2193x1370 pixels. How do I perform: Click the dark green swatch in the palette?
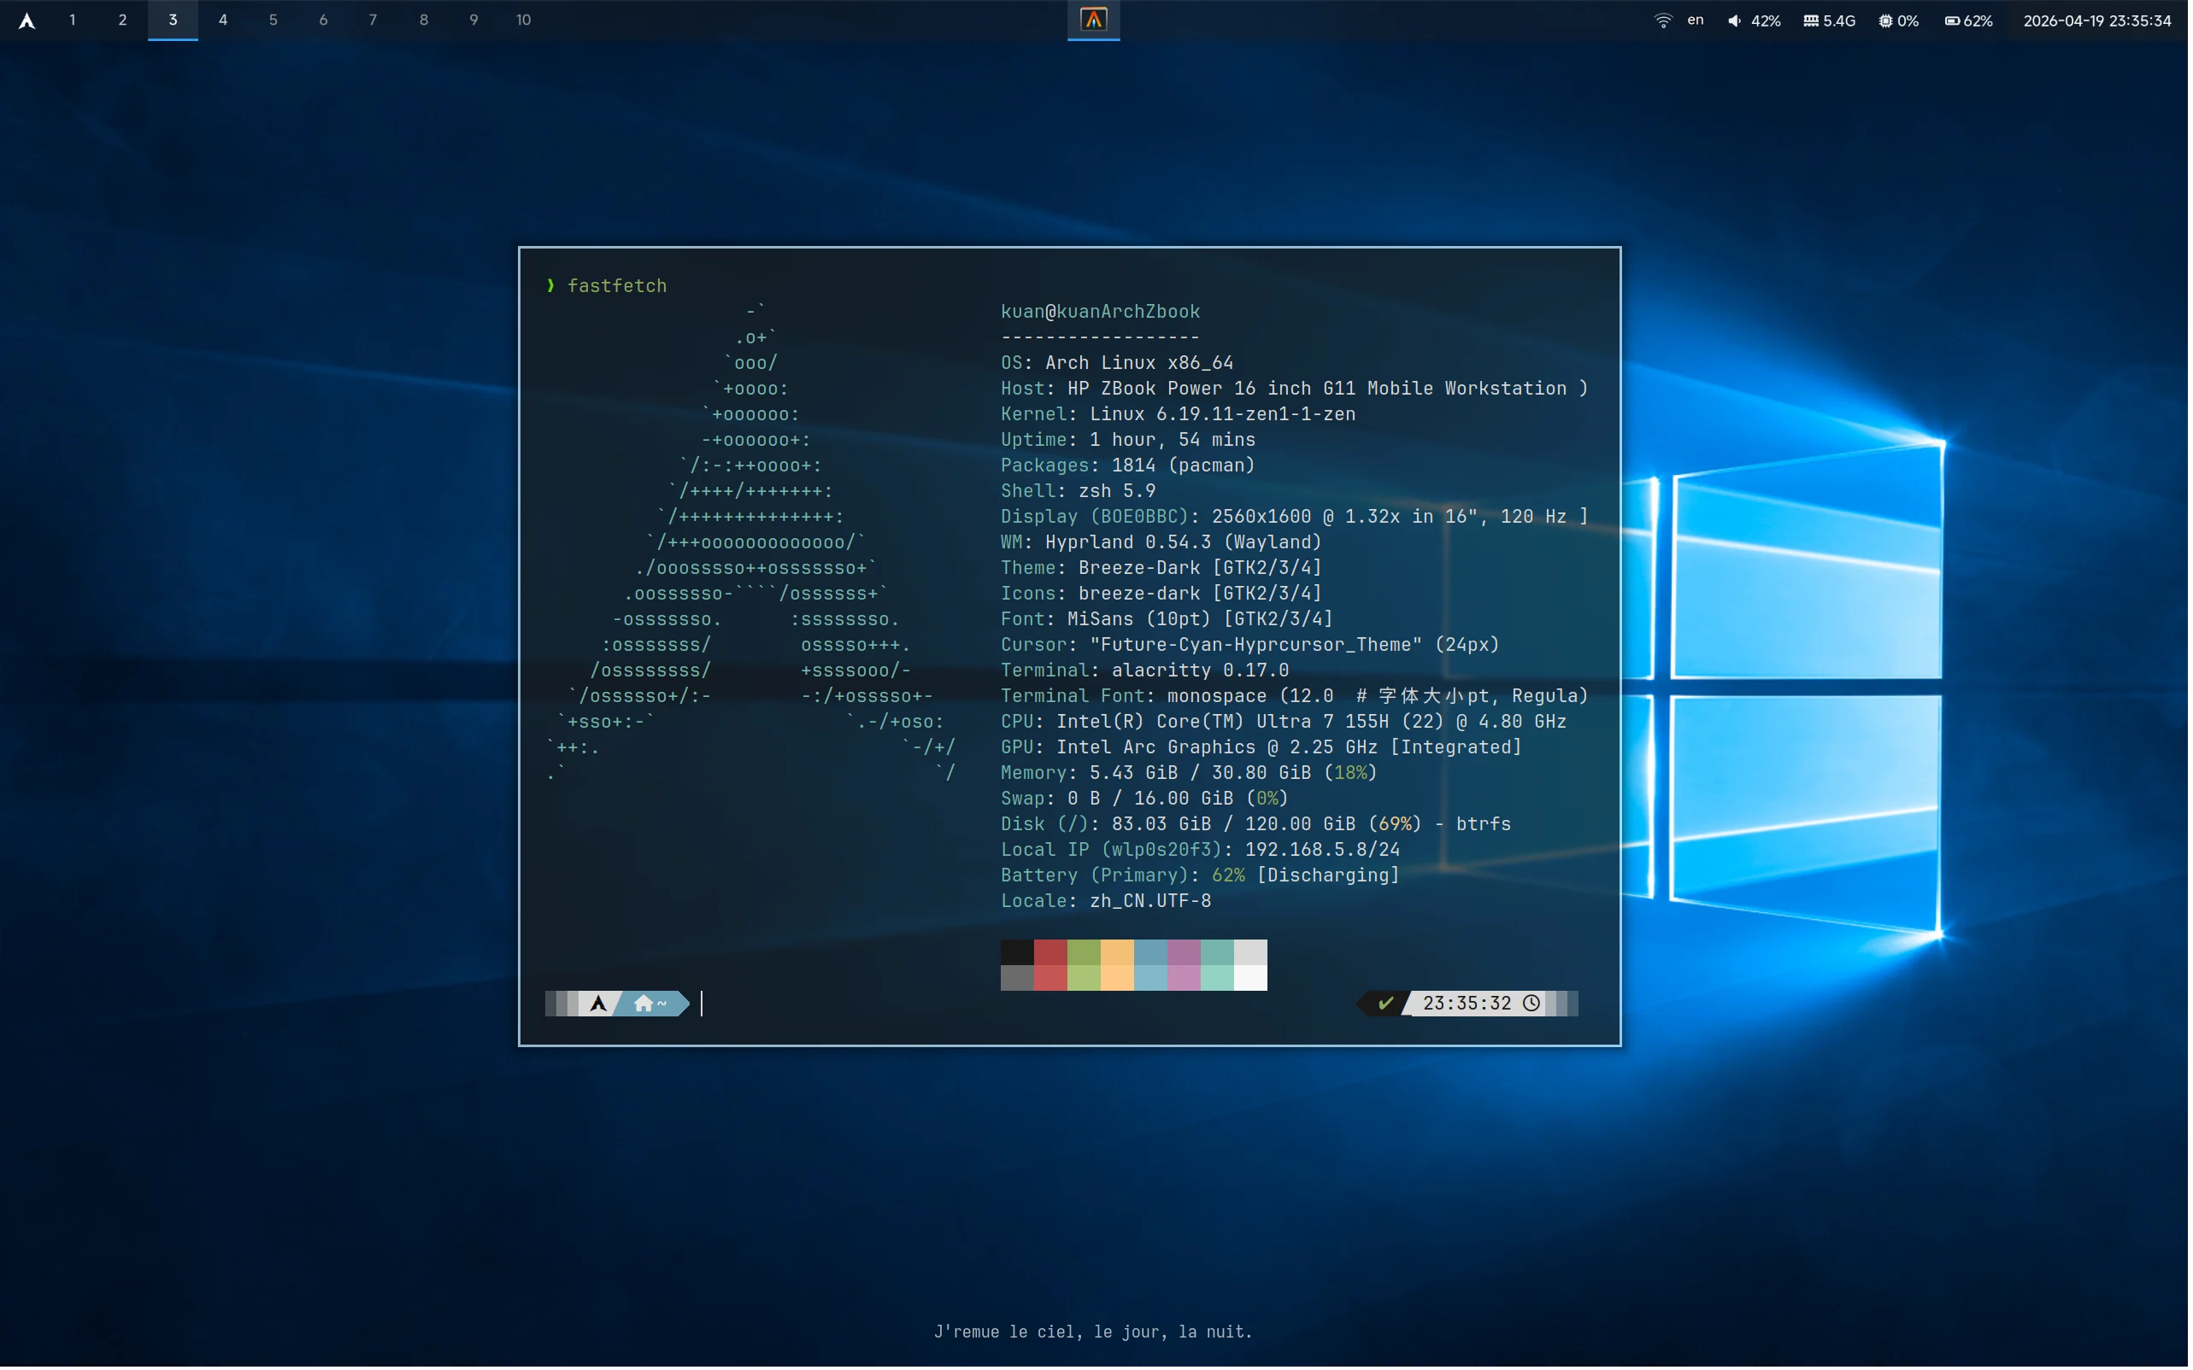coord(1086,954)
